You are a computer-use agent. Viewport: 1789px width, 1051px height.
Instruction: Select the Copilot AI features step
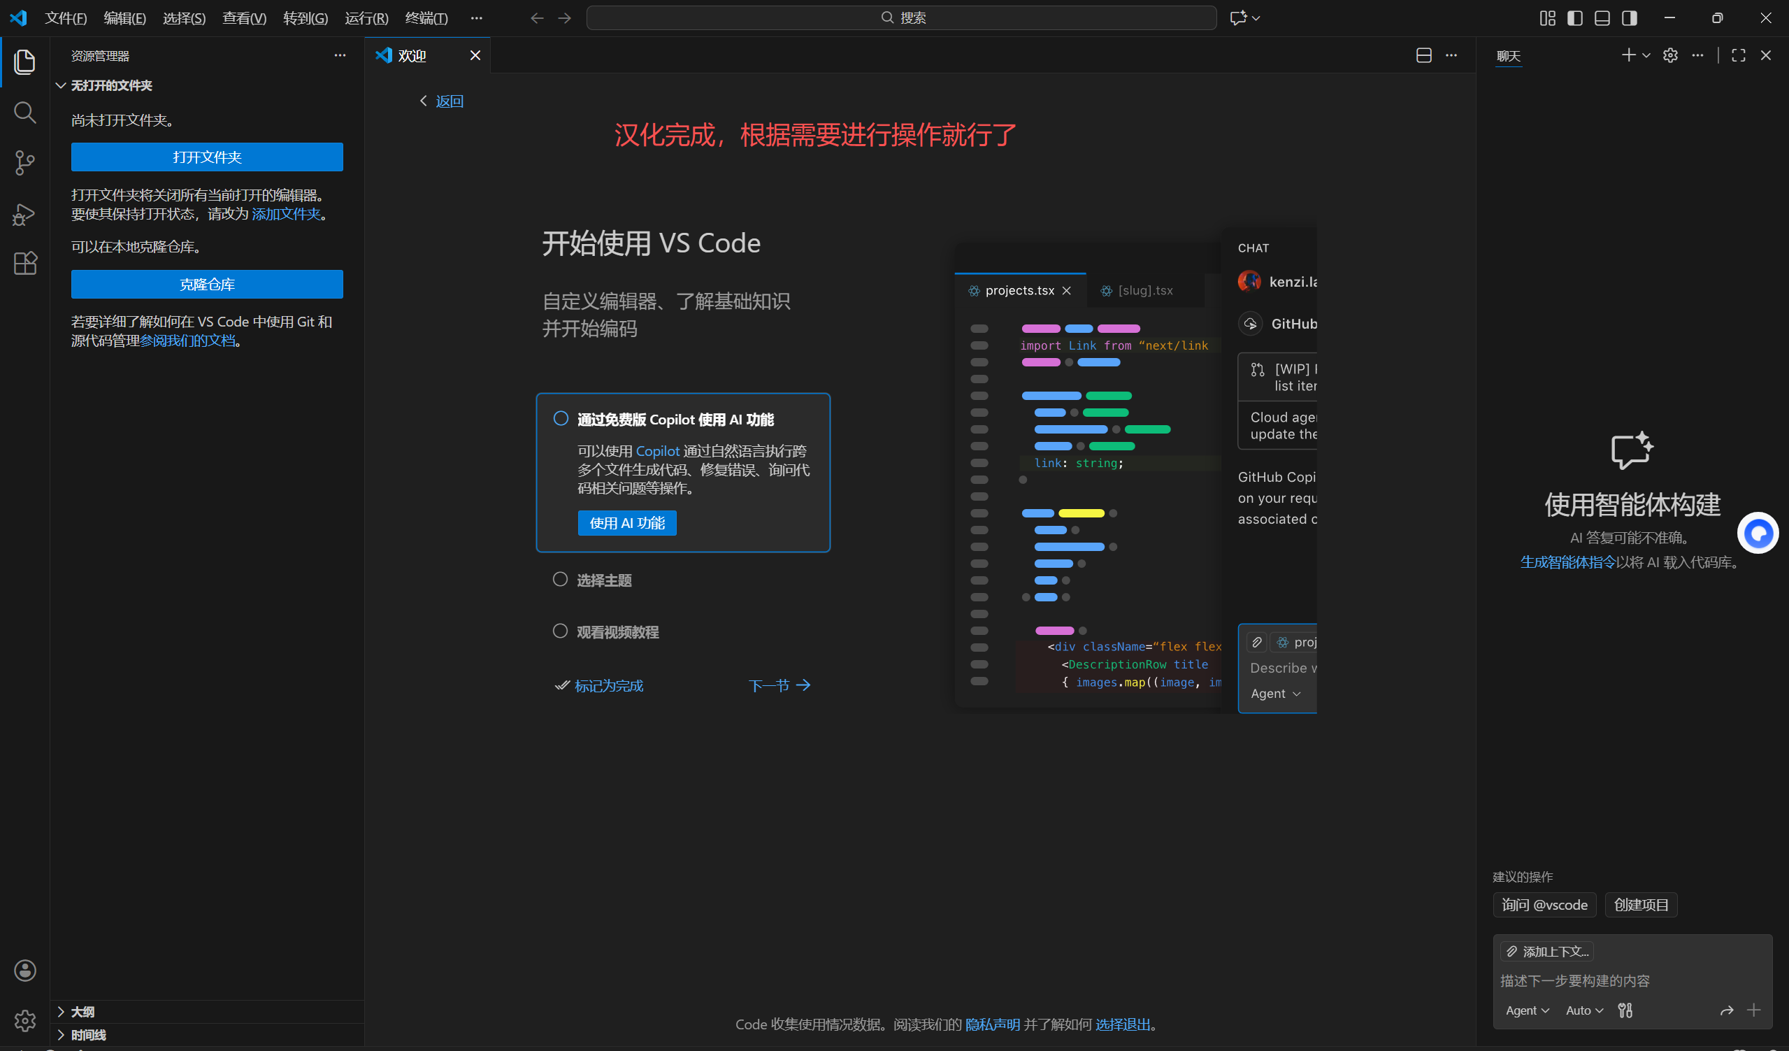(x=683, y=472)
